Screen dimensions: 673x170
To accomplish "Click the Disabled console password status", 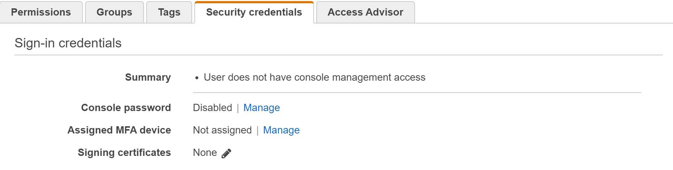I will click(x=212, y=108).
